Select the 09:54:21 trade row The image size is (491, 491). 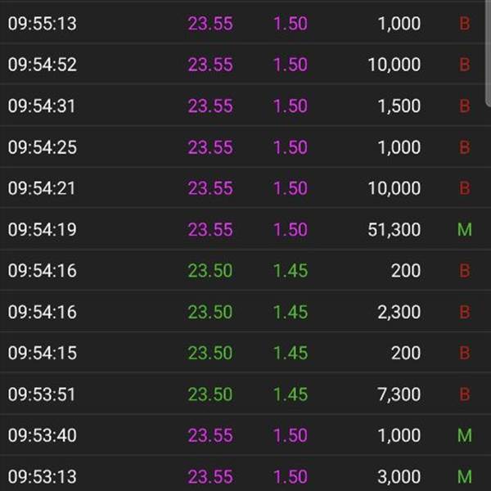pos(243,188)
